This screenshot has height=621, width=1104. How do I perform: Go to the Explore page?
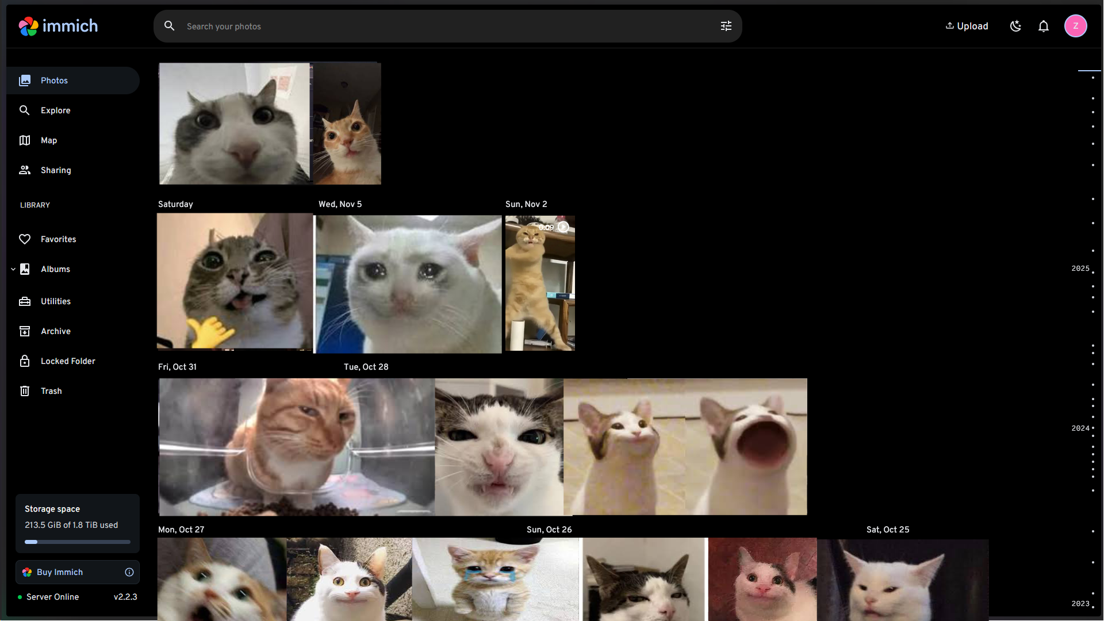[x=55, y=110]
